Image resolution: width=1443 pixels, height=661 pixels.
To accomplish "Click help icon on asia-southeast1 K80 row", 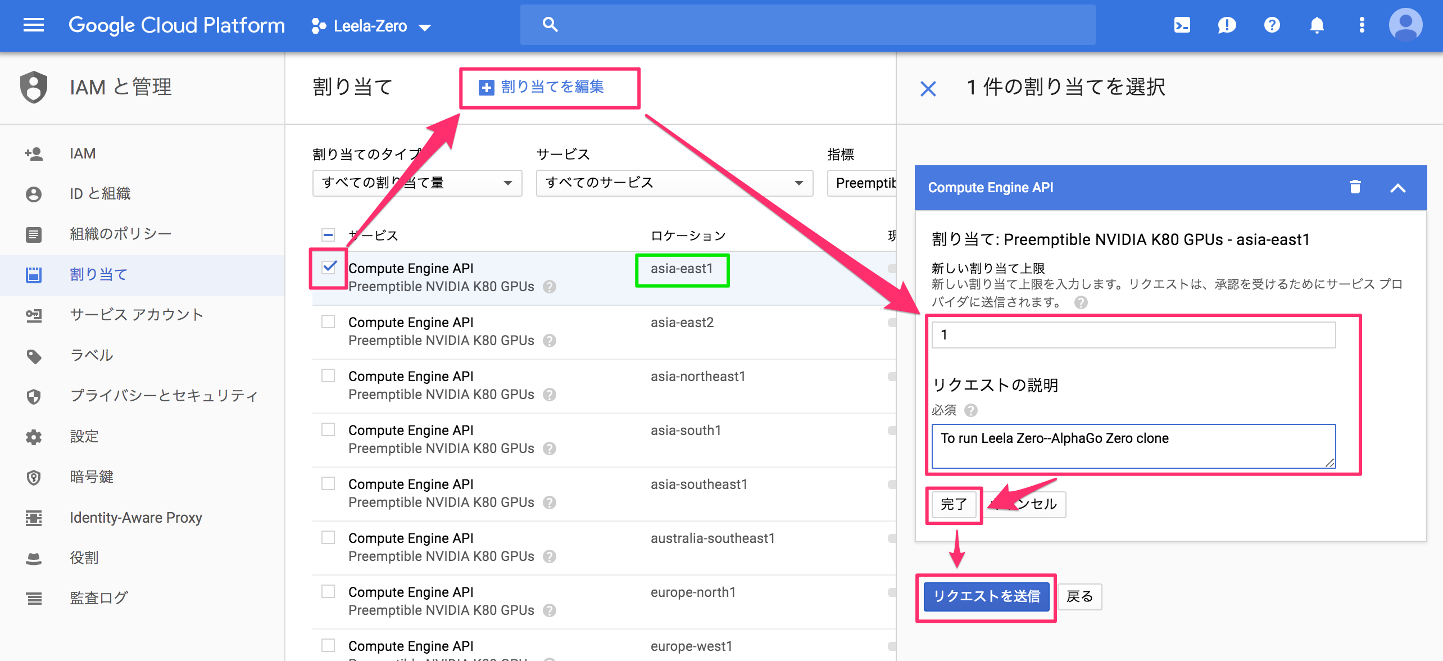I will click(x=550, y=502).
